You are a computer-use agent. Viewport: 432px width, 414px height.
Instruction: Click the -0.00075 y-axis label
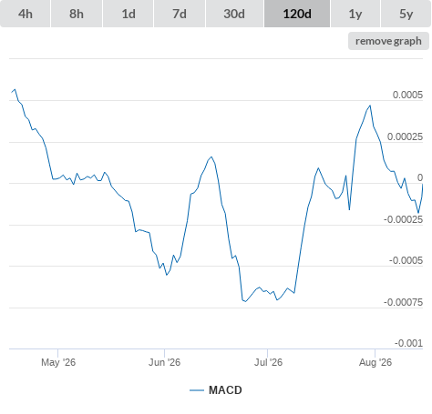click(403, 302)
